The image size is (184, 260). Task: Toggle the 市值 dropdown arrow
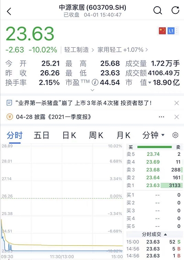click(150, 83)
